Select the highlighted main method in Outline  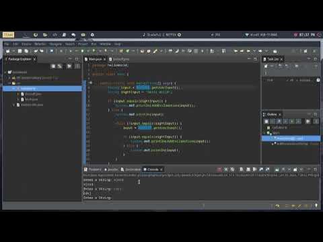[x=291, y=138]
